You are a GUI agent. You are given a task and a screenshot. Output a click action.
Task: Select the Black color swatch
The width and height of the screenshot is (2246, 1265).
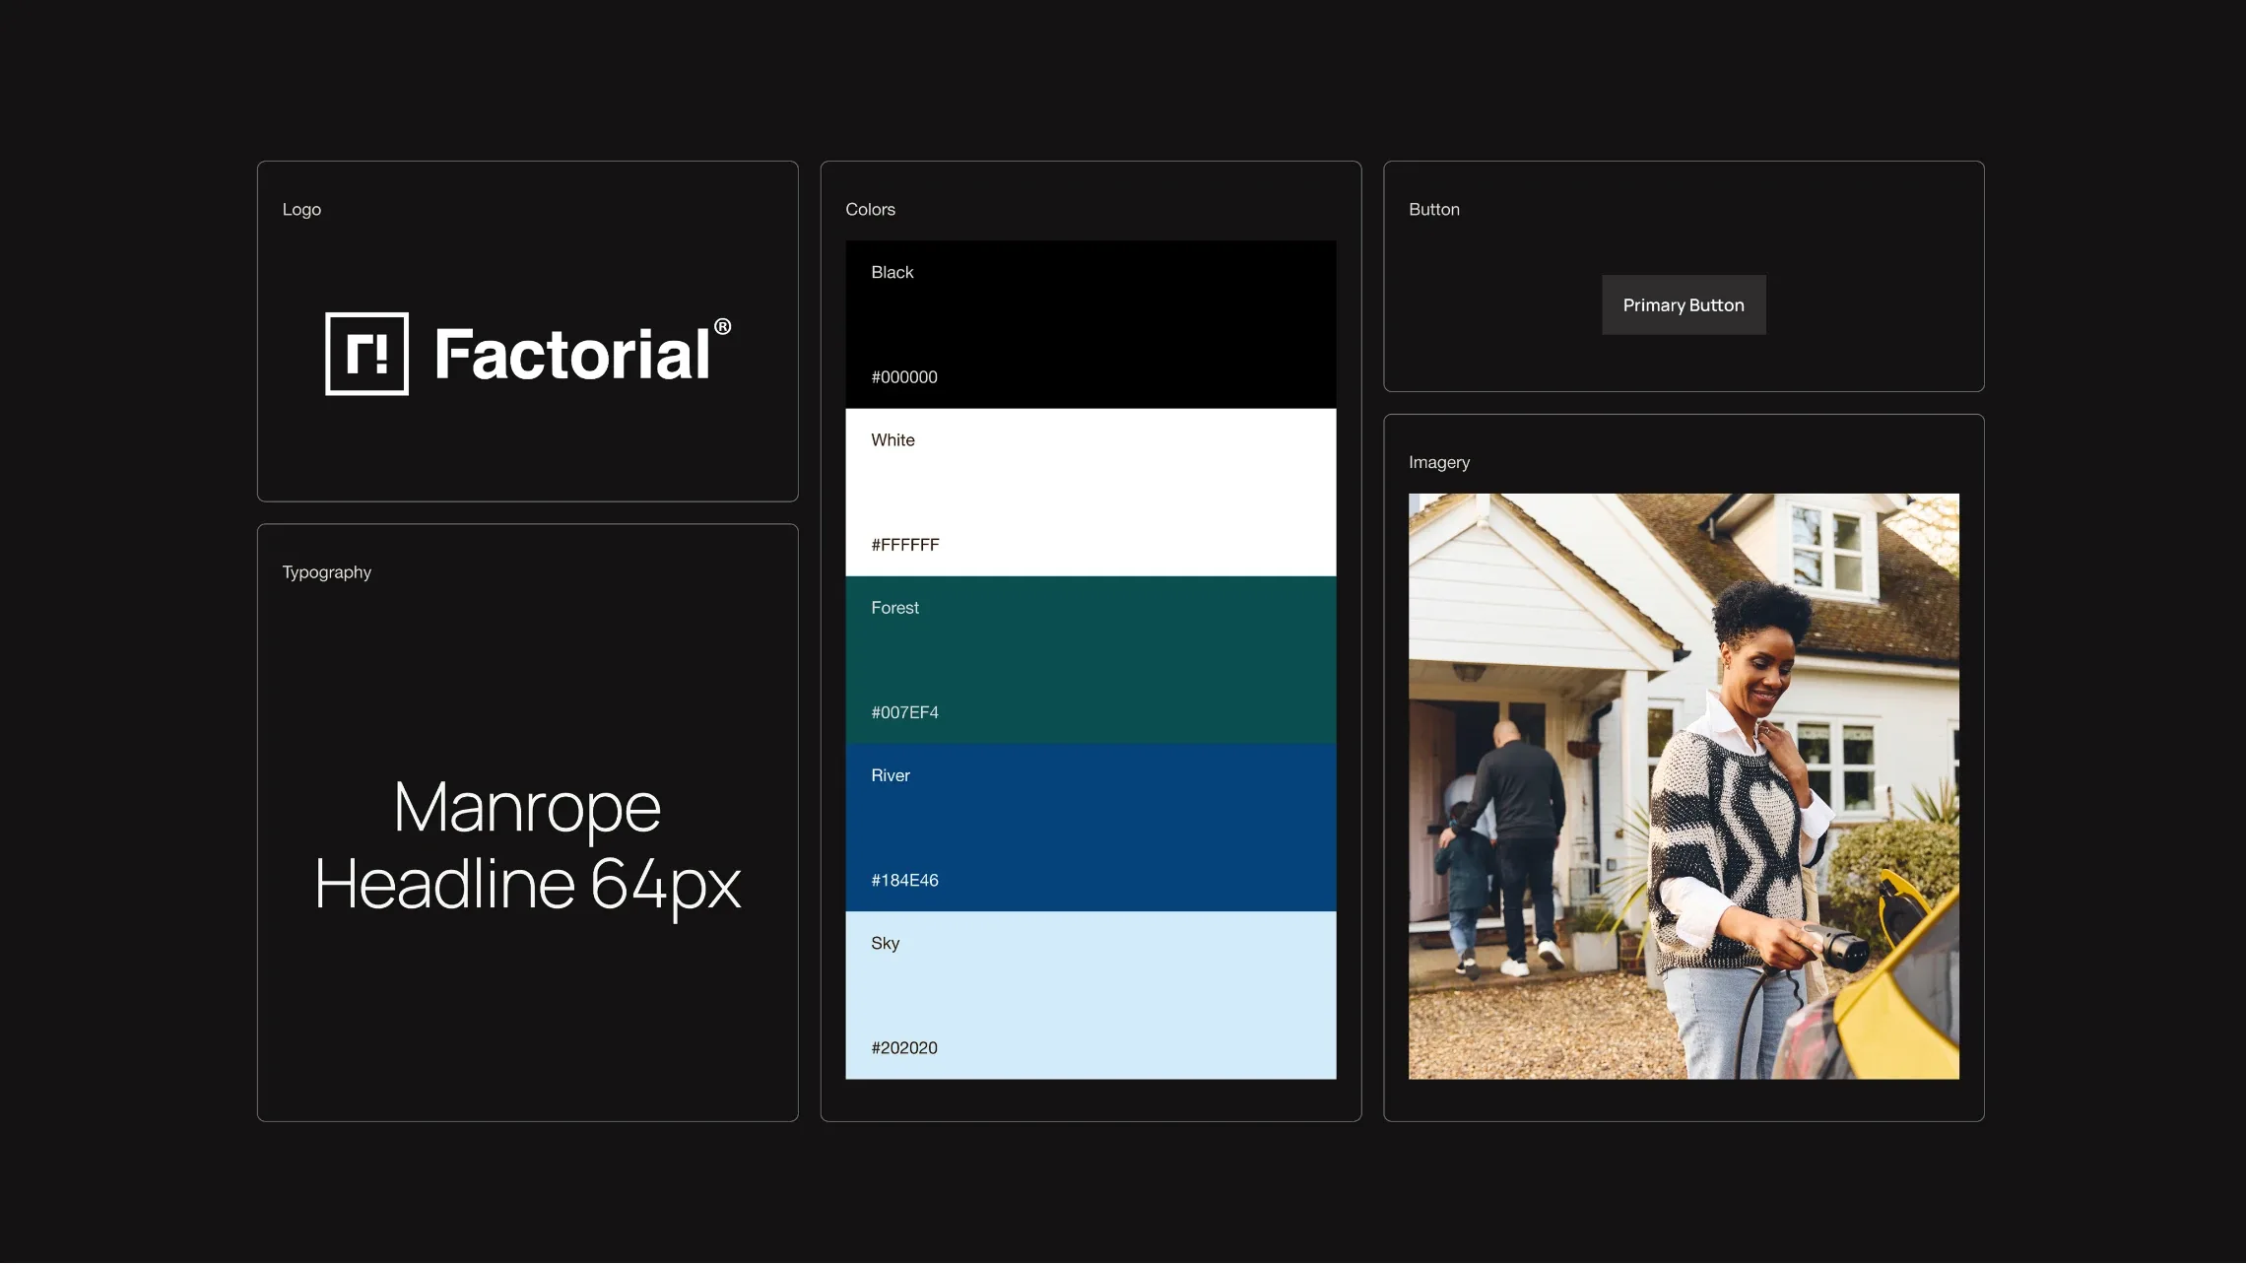pyautogui.click(x=1090, y=325)
